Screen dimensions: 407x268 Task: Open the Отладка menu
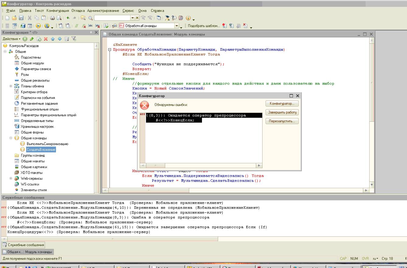(78, 11)
